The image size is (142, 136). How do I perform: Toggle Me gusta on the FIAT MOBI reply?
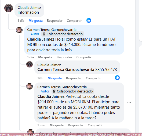pyautogui.click(x=45, y=57)
